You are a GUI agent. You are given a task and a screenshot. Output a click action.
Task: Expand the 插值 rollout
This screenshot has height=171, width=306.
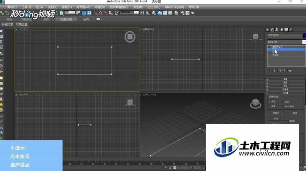click(285, 82)
